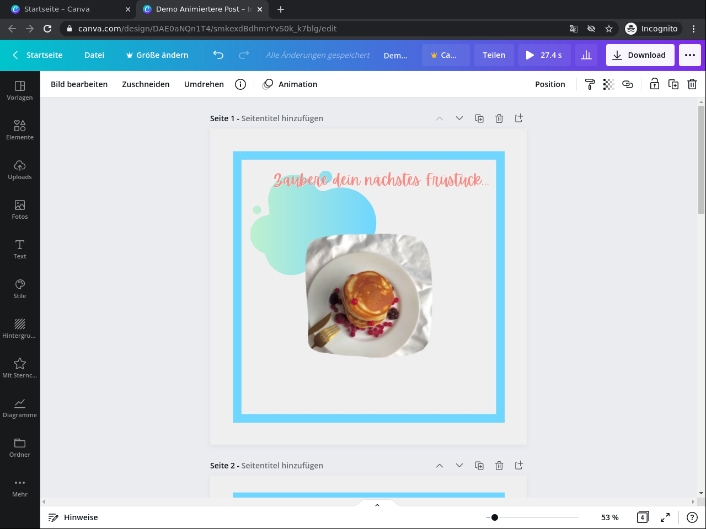
Task: Move Seite 2 down with chevron
Action: pos(459,466)
